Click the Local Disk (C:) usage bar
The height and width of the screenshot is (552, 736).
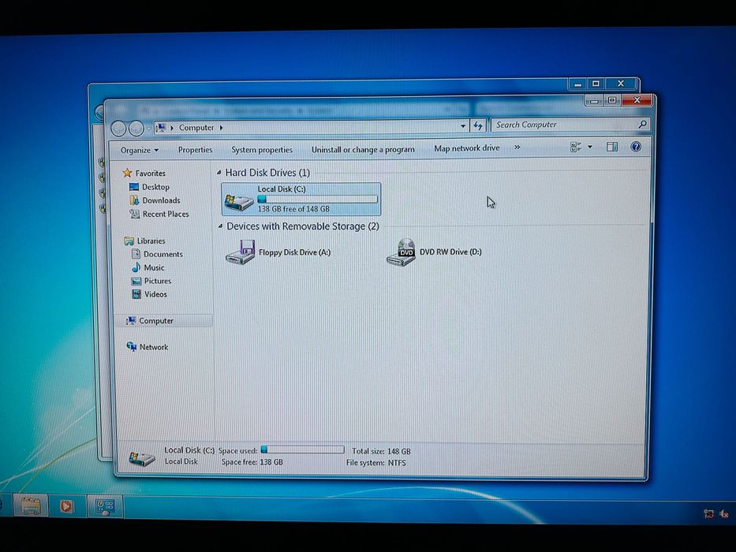318,199
